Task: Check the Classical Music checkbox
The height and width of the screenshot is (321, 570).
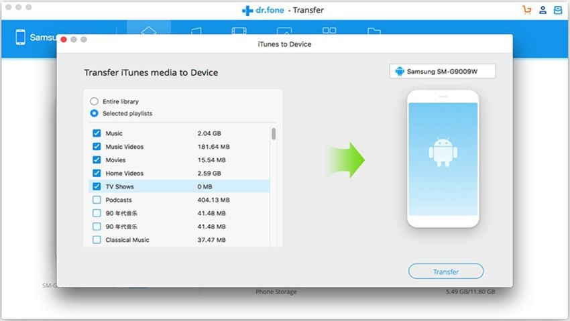Action: click(97, 240)
